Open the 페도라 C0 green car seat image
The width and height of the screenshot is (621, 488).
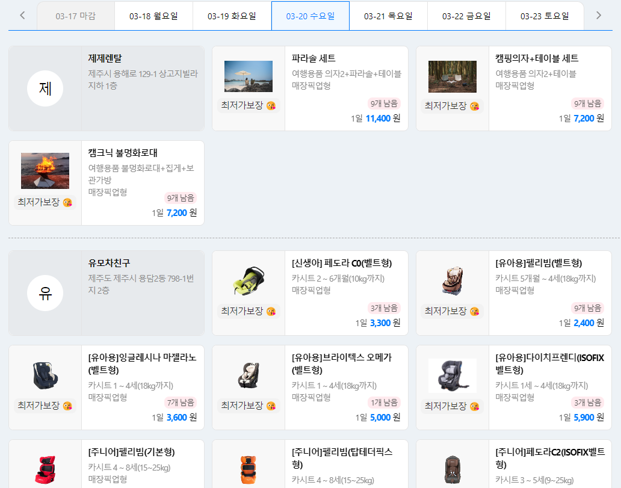(249, 281)
